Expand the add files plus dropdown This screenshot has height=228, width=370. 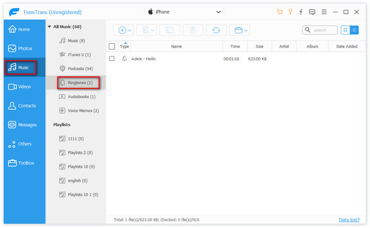point(130,30)
